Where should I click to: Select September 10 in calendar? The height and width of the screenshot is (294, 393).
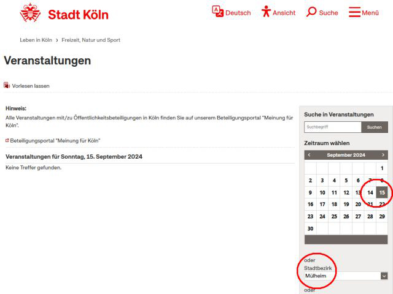pyautogui.click(x=322, y=192)
